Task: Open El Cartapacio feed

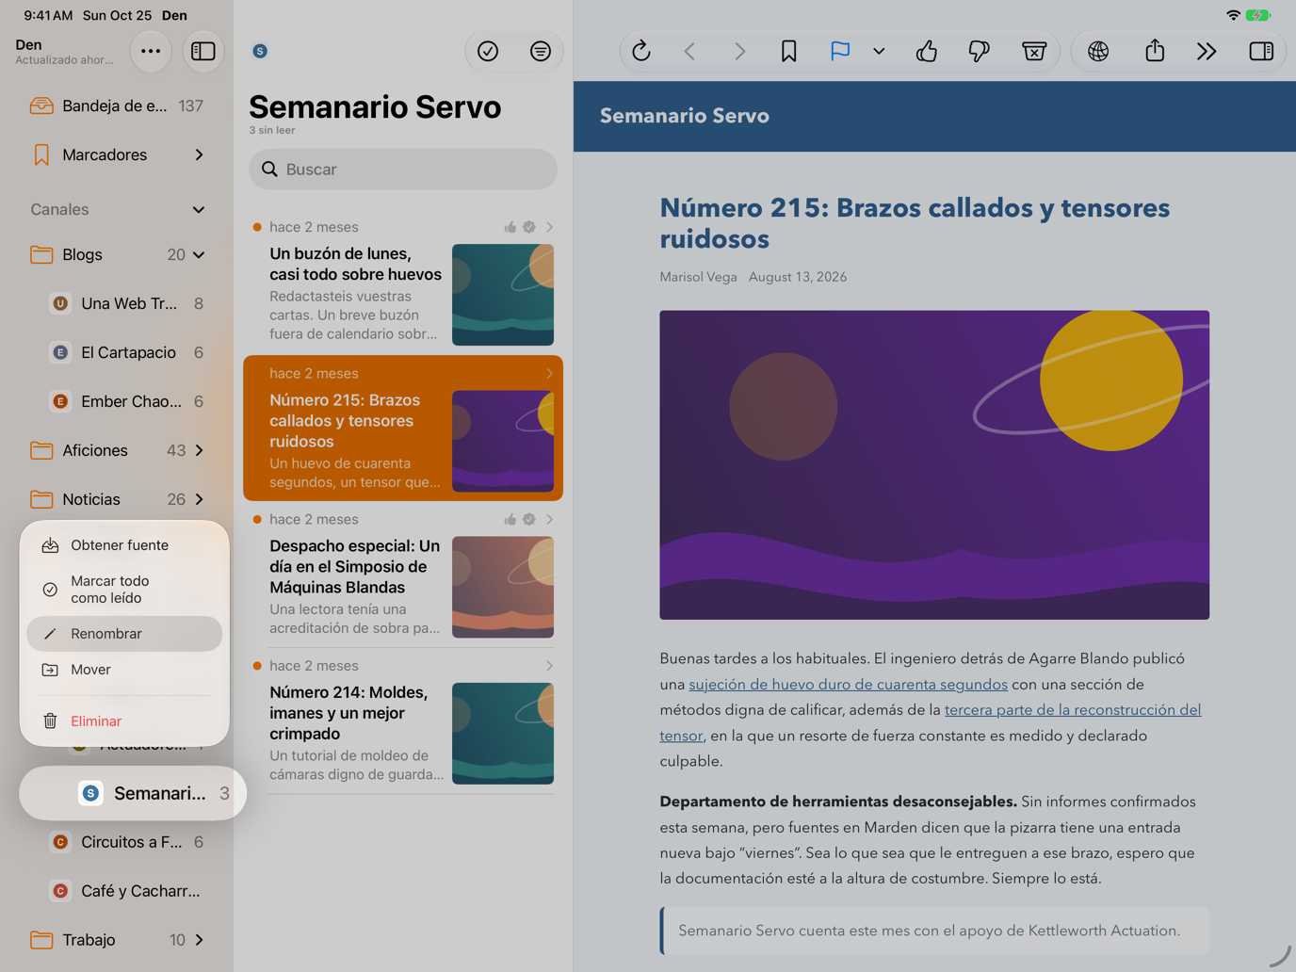Action: click(x=126, y=352)
